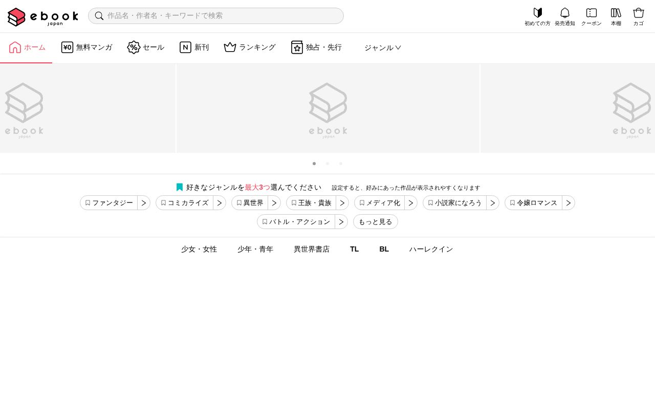The width and height of the screenshot is (655, 409).
Task: Open the 少女・女性 category link
Action: click(199, 249)
